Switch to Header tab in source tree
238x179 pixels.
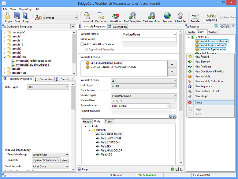click(87, 121)
